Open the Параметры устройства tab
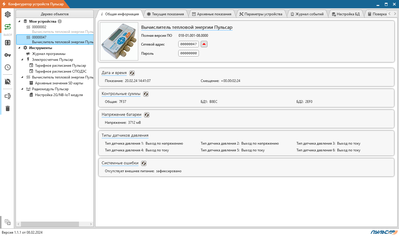 click(261, 14)
